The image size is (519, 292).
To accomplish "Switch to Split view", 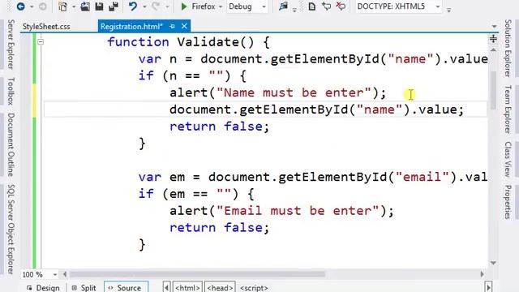I will click(84, 288).
